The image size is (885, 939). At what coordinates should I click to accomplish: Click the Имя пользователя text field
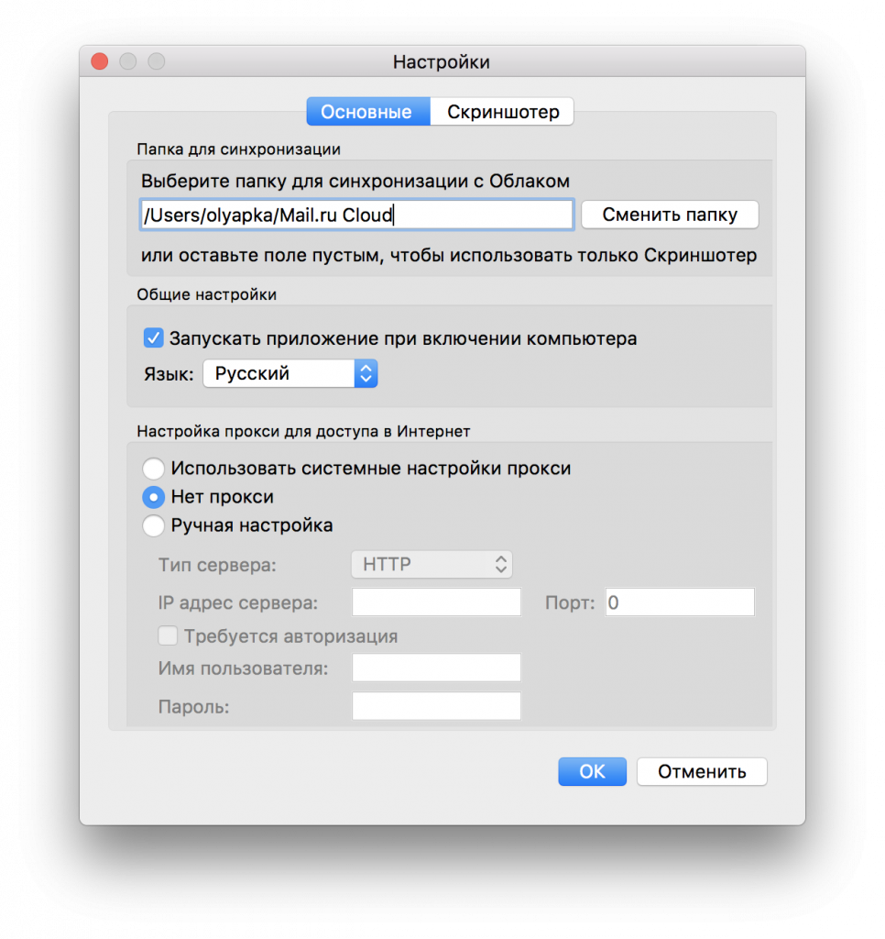436,668
